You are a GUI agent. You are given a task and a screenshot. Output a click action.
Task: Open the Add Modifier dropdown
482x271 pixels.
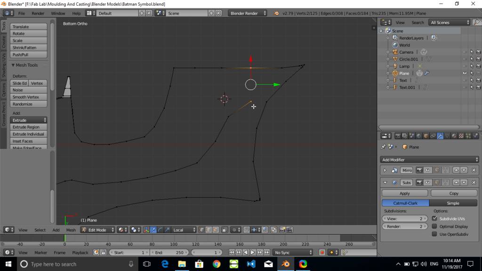click(x=429, y=160)
